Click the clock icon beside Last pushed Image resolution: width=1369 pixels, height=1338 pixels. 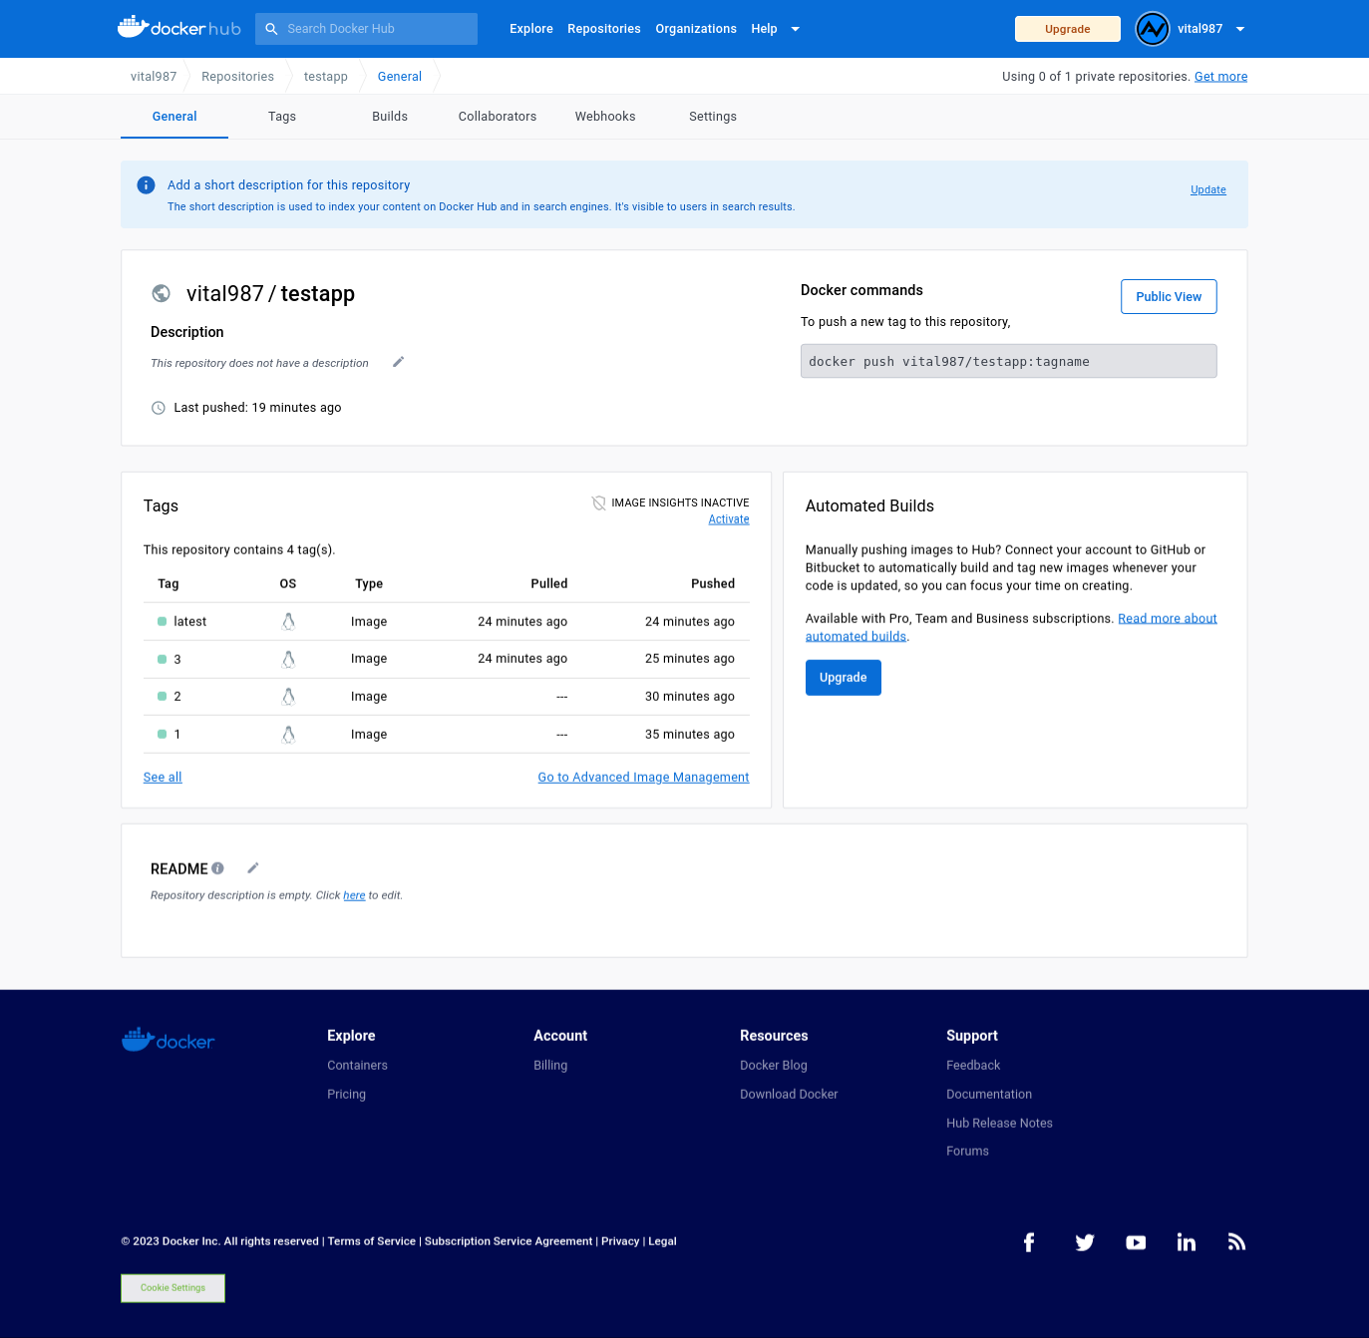[158, 408]
